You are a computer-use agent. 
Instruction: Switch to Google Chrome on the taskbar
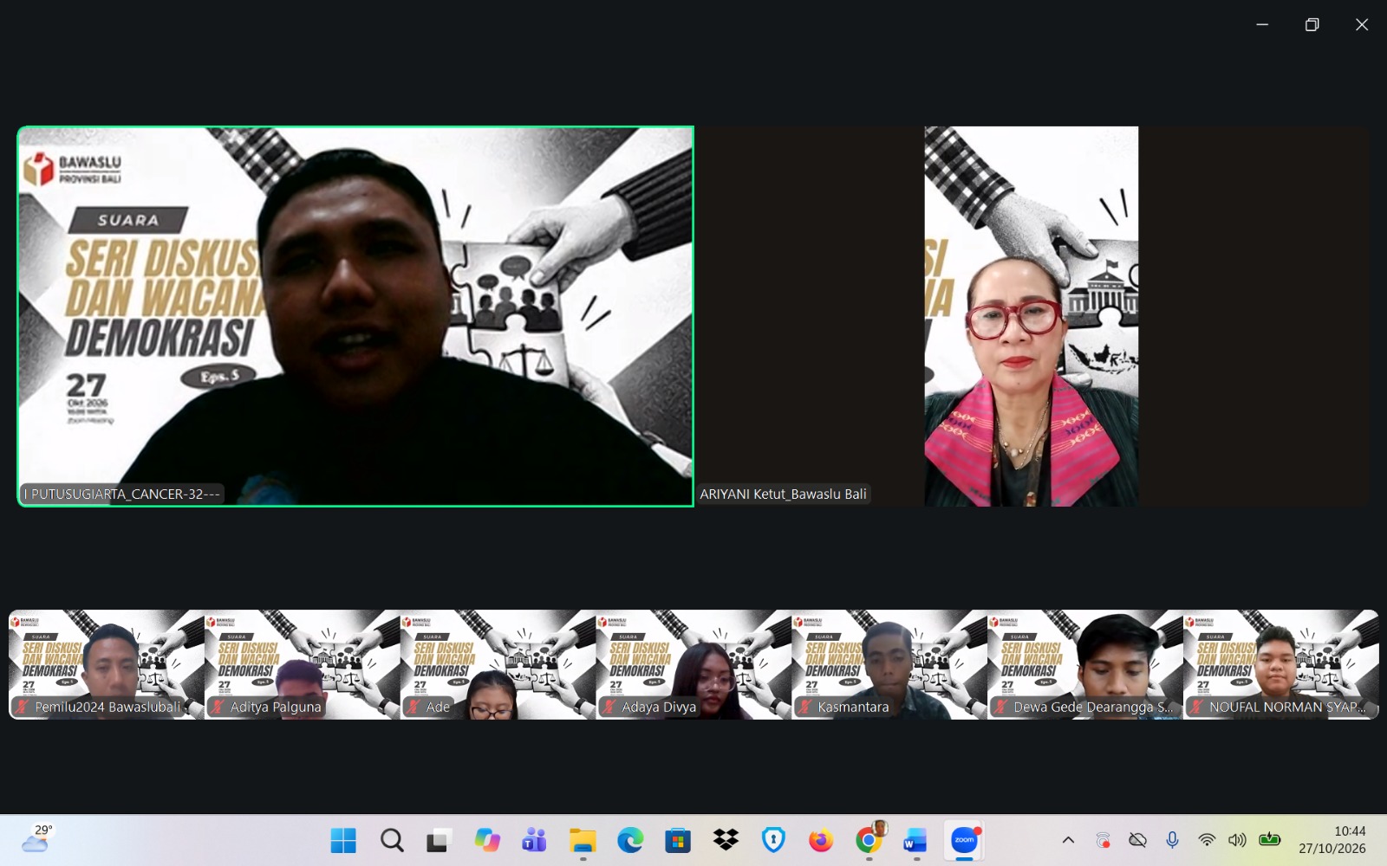pyautogui.click(x=869, y=840)
